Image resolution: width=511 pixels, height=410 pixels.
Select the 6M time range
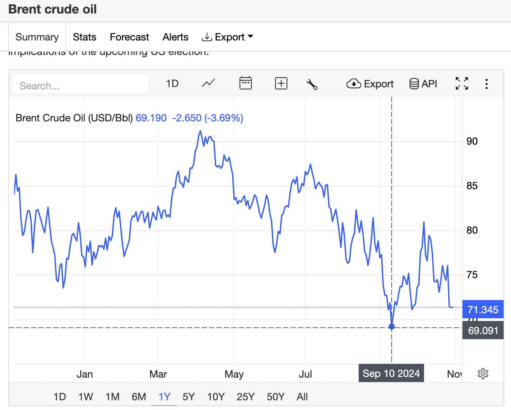tap(139, 397)
